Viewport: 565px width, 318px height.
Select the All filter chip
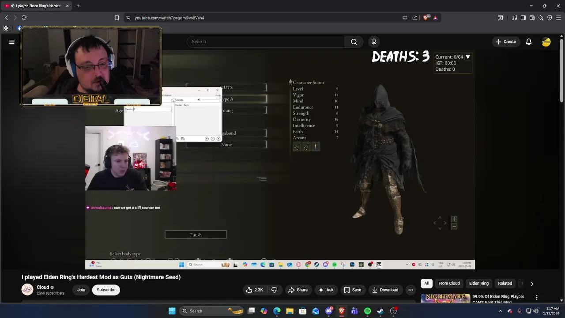pos(426,283)
